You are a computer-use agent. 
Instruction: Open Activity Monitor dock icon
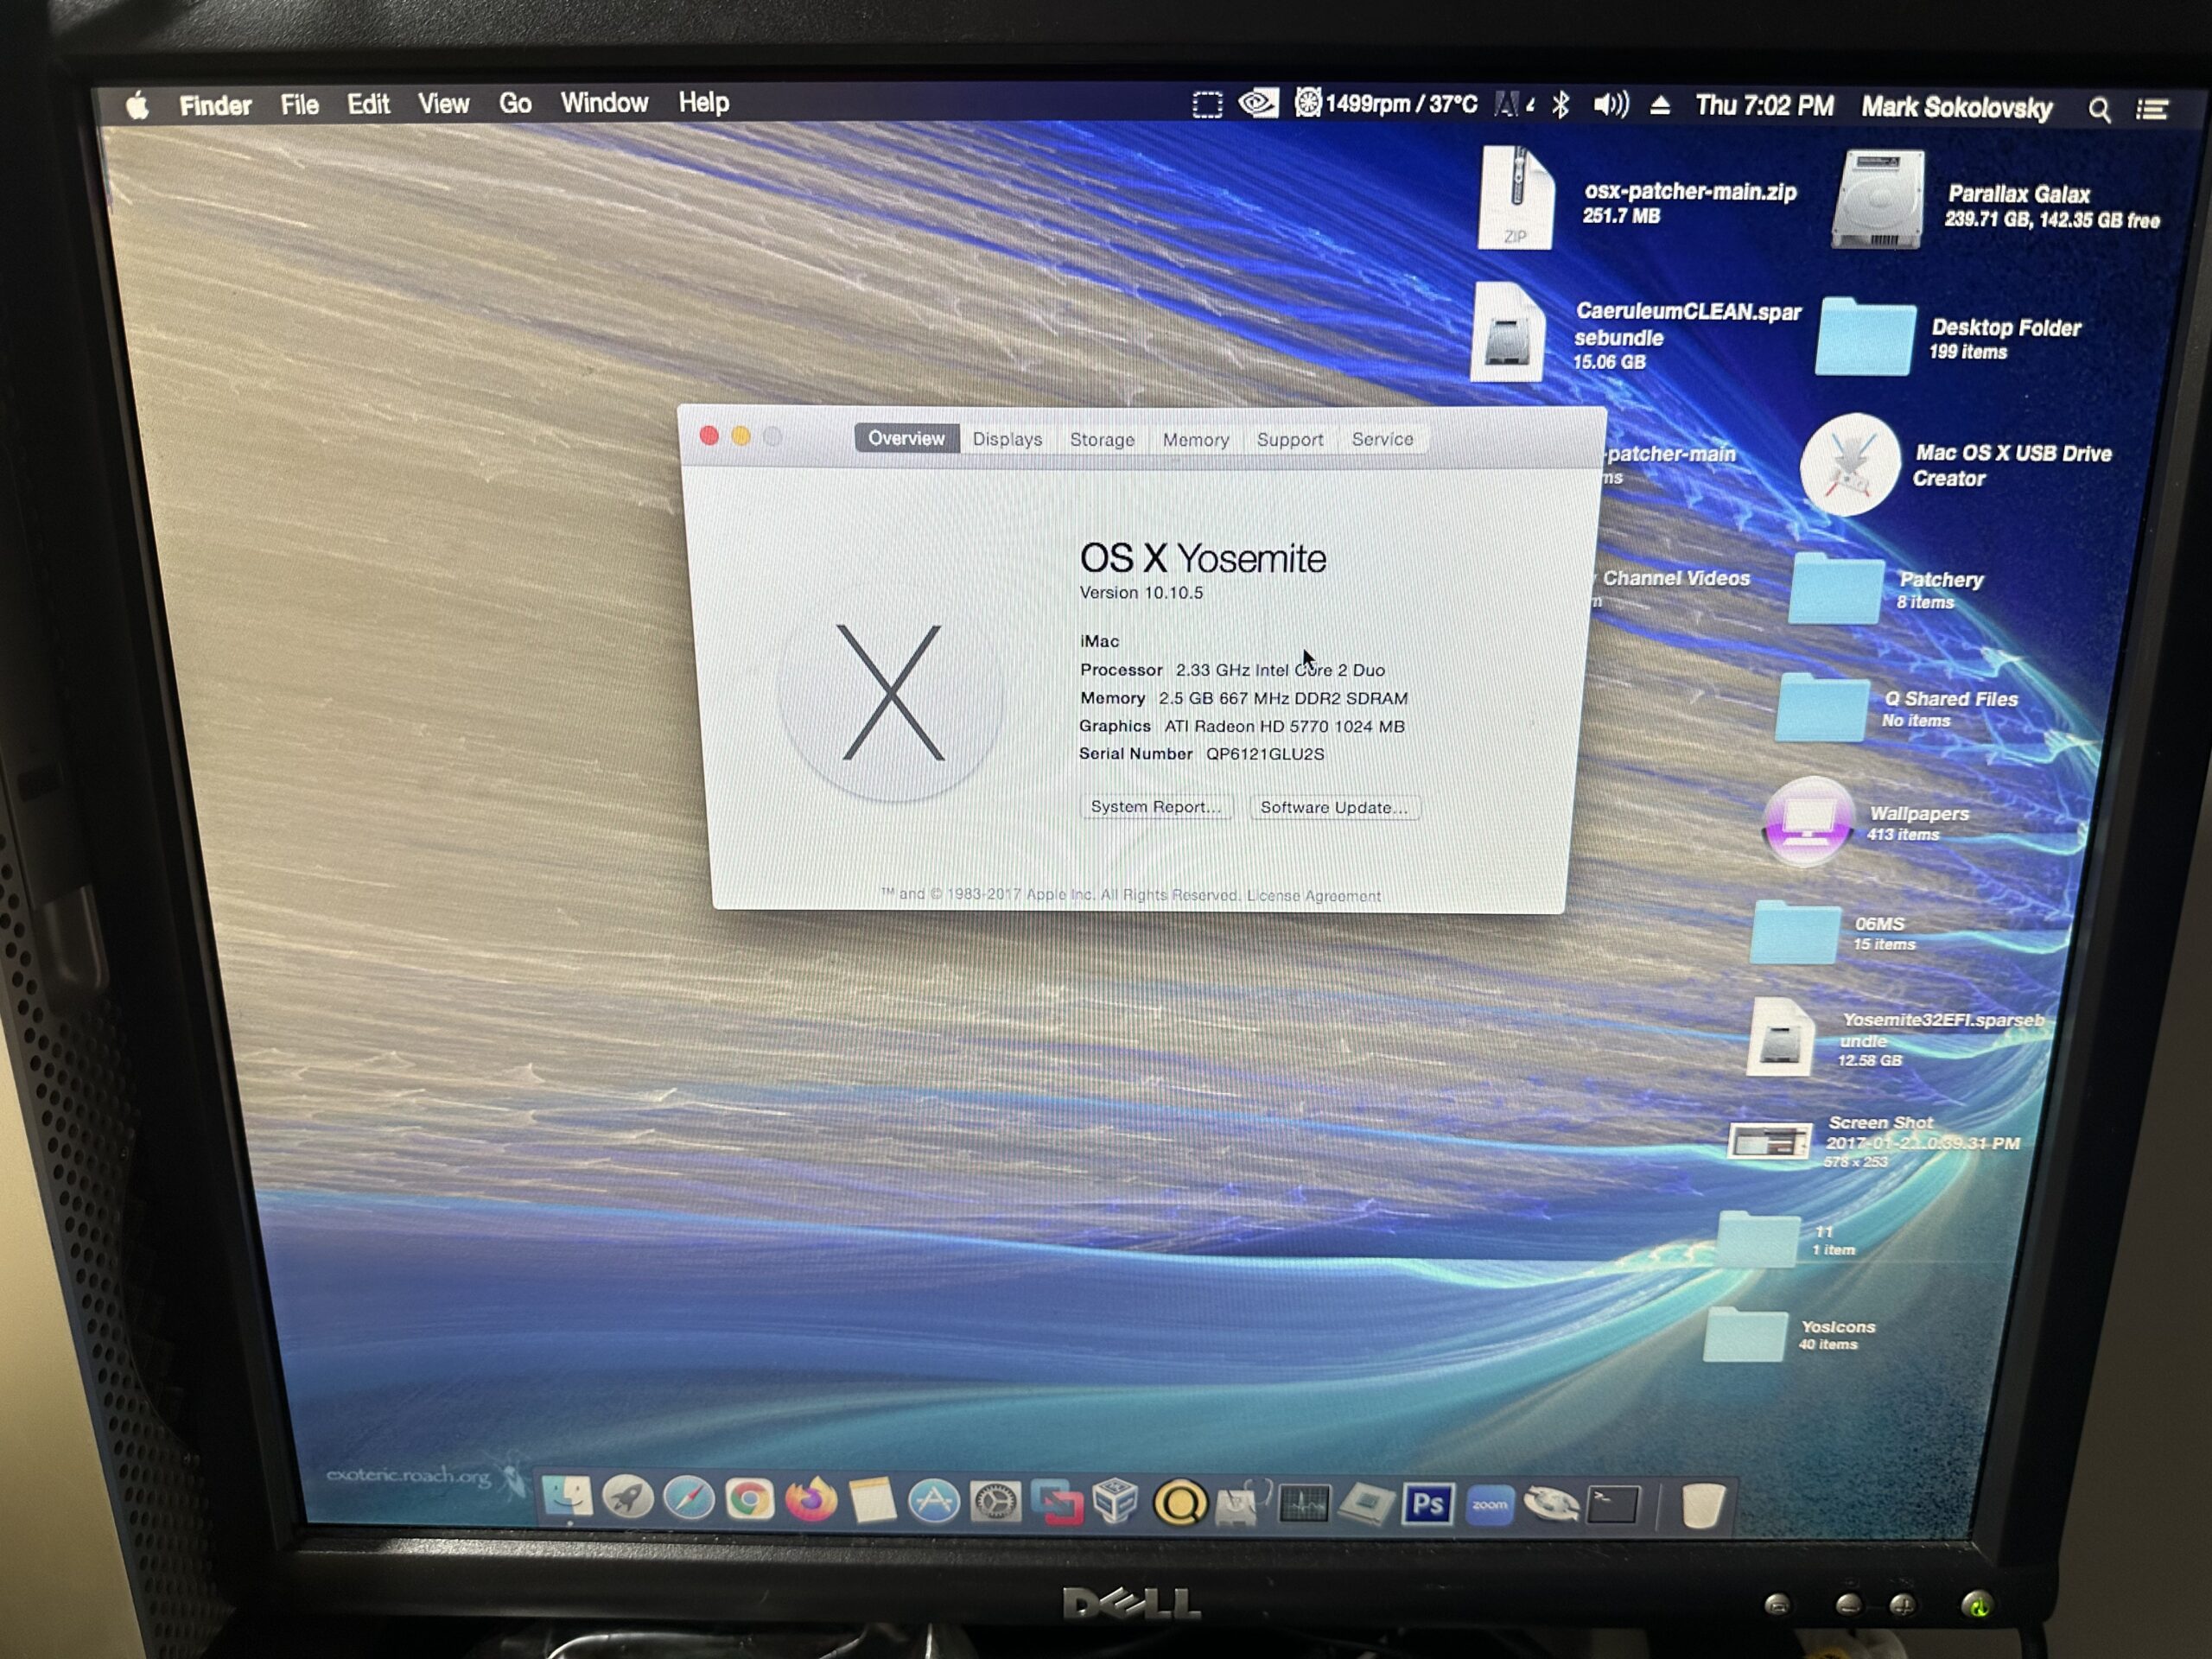click(x=1304, y=1503)
